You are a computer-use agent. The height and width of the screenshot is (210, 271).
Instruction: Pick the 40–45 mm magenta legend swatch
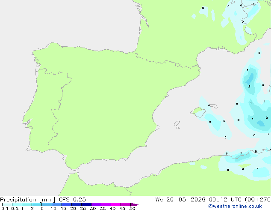pyautogui.click(x=116, y=204)
